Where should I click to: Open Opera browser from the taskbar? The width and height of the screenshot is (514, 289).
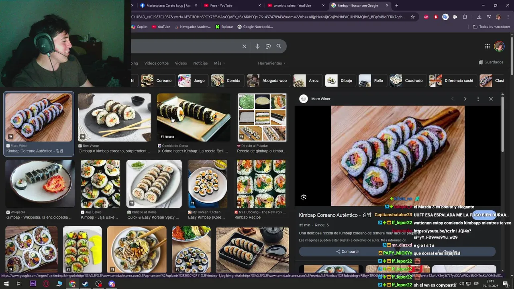pos(46,284)
